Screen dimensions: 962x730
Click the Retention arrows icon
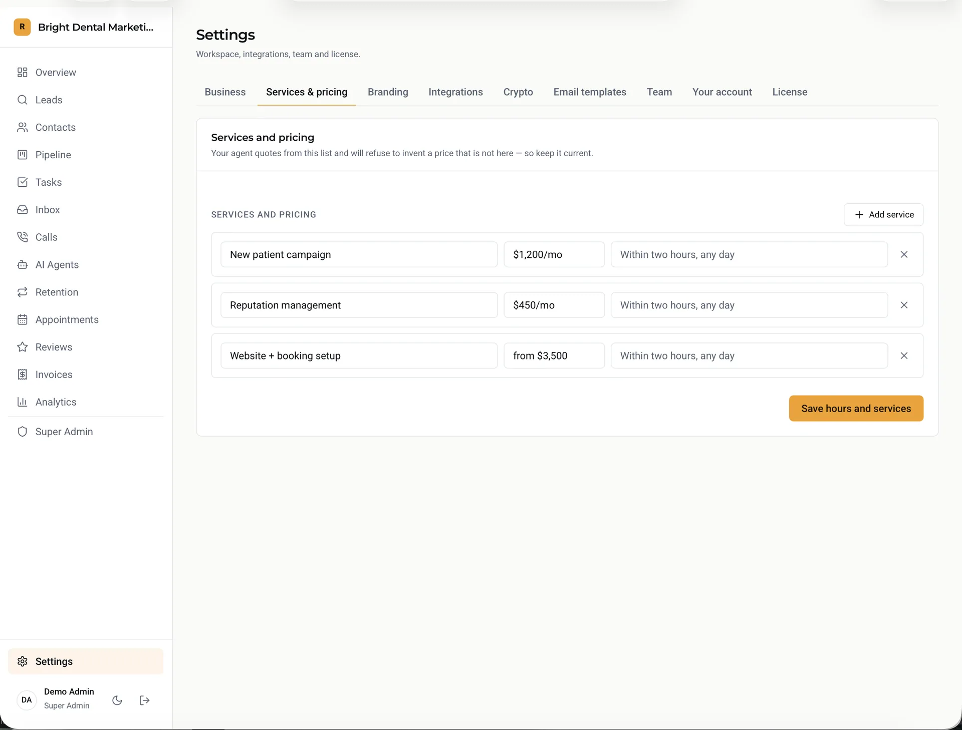pos(22,292)
